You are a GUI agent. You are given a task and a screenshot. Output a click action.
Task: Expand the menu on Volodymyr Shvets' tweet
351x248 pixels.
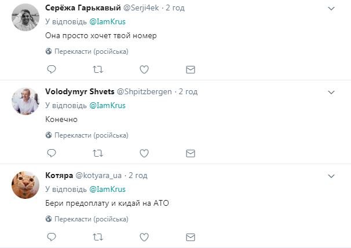[x=331, y=92]
